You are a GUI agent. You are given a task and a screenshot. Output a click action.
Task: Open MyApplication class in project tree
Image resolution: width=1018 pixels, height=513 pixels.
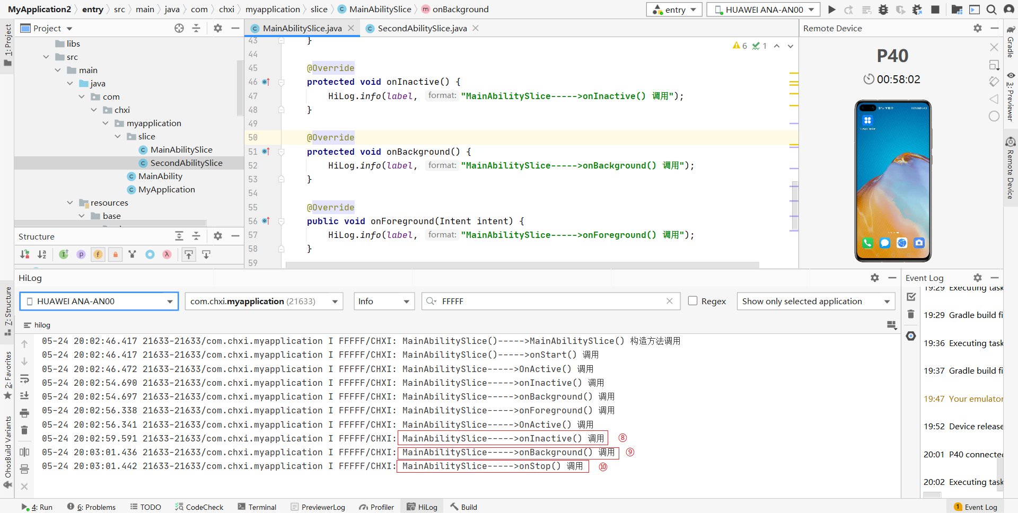coord(166,189)
